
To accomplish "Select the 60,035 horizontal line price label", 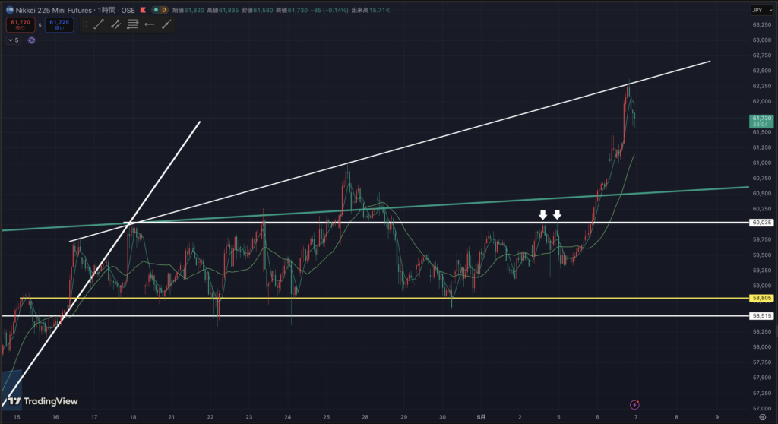I will coord(761,223).
